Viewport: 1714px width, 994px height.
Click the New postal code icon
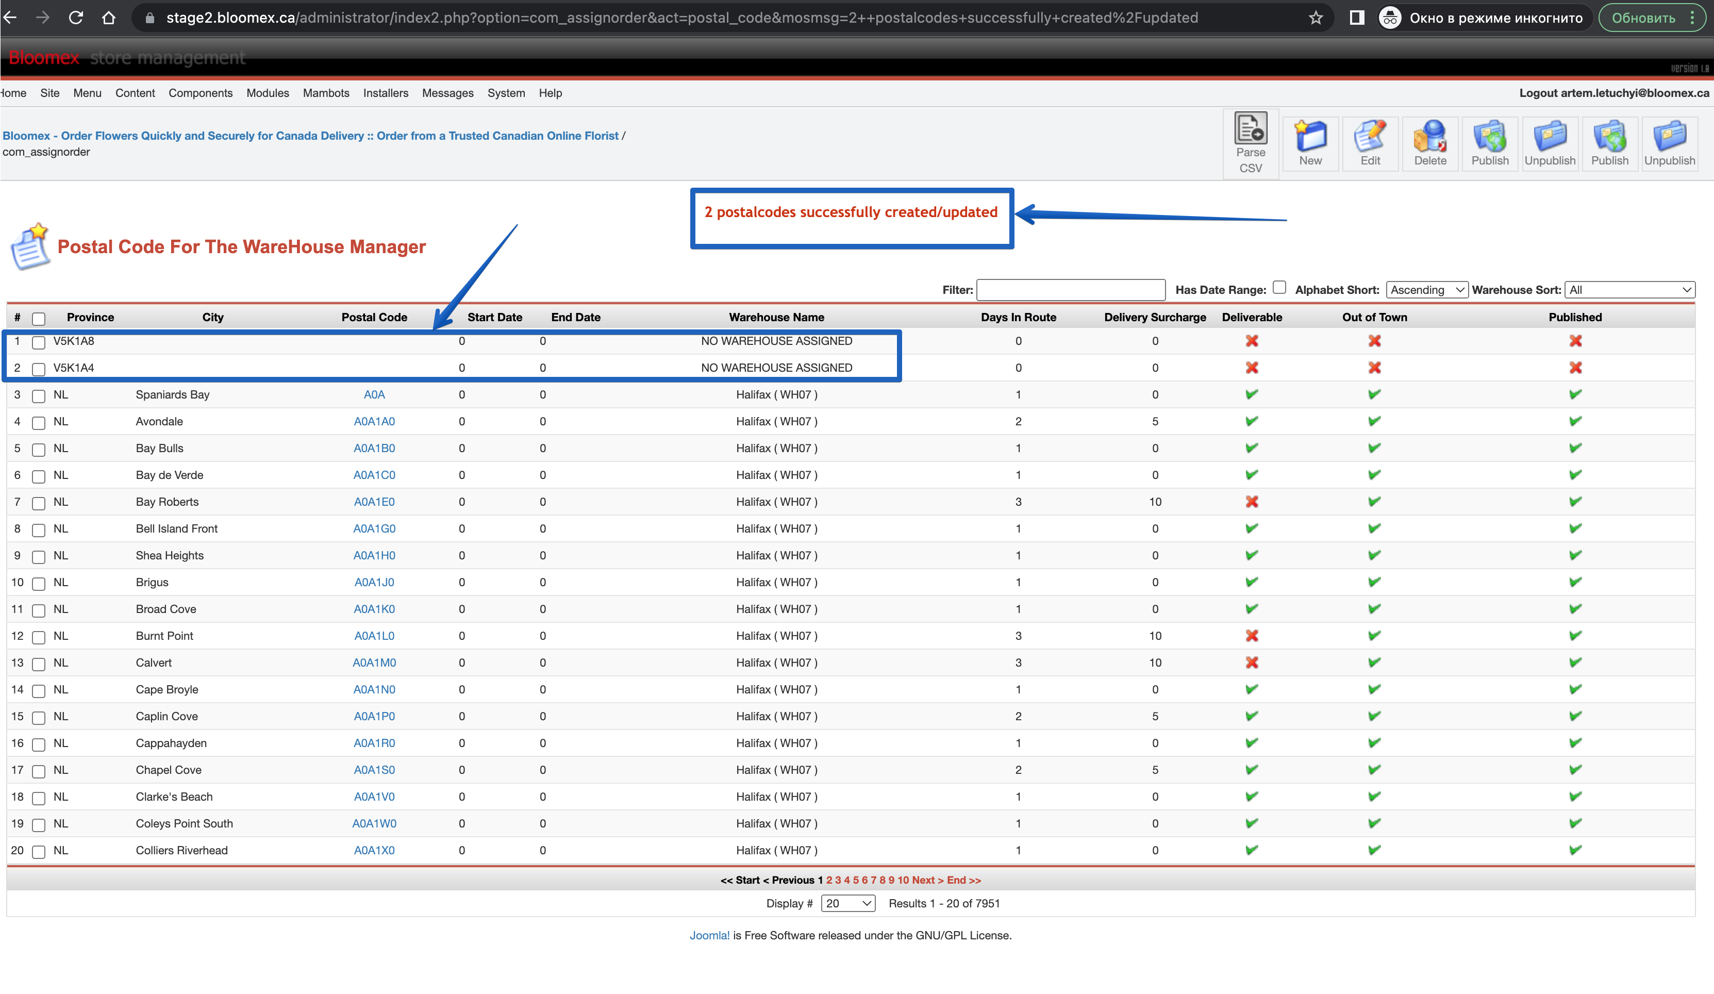coord(1310,143)
